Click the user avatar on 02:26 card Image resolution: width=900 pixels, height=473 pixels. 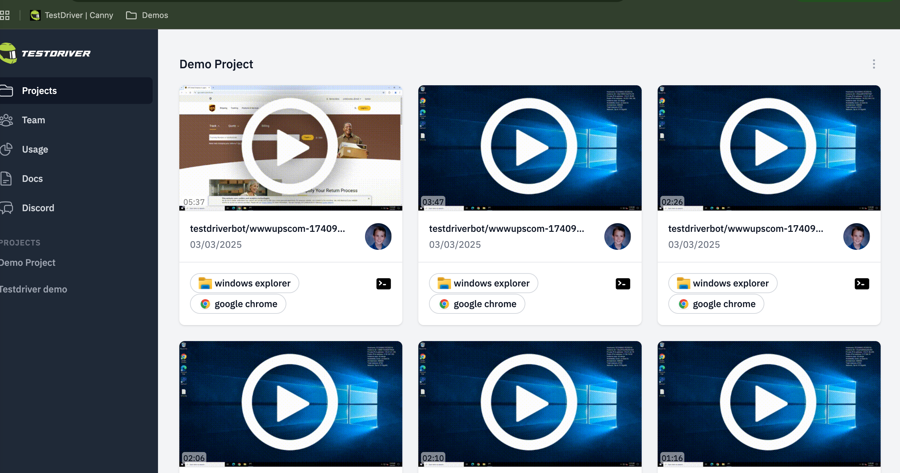click(856, 236)
